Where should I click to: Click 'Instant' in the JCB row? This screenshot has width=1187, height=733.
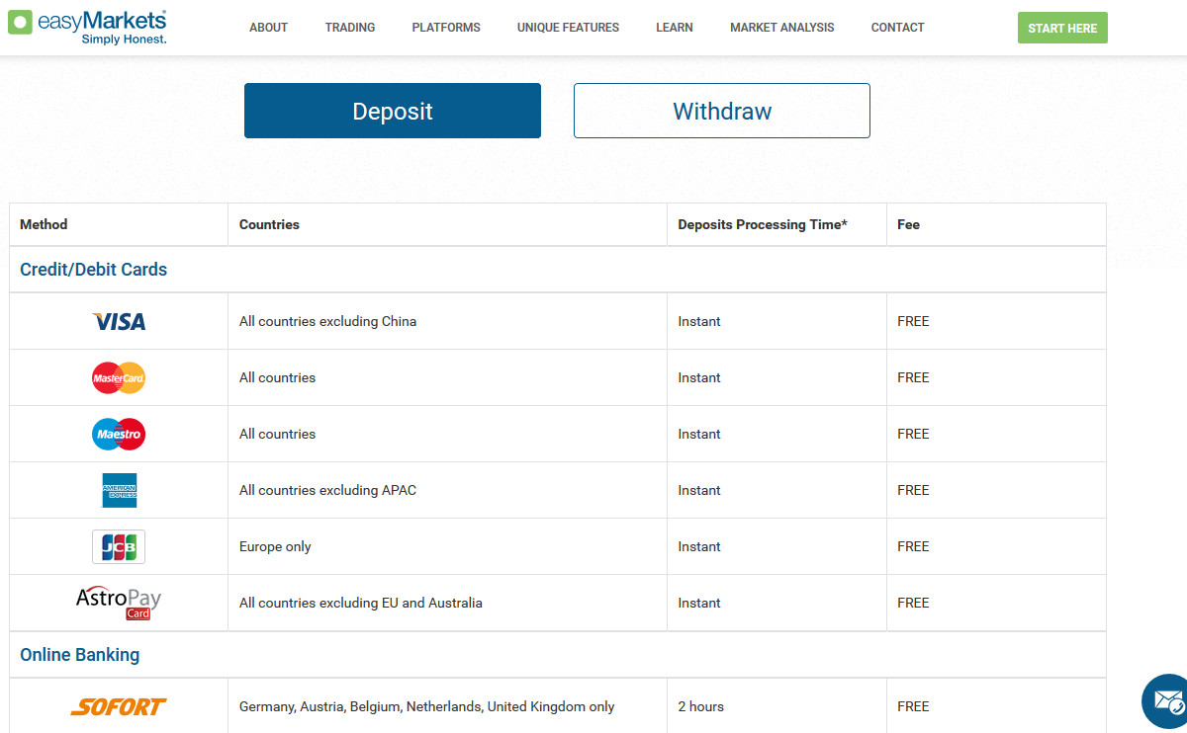(699, 546)
